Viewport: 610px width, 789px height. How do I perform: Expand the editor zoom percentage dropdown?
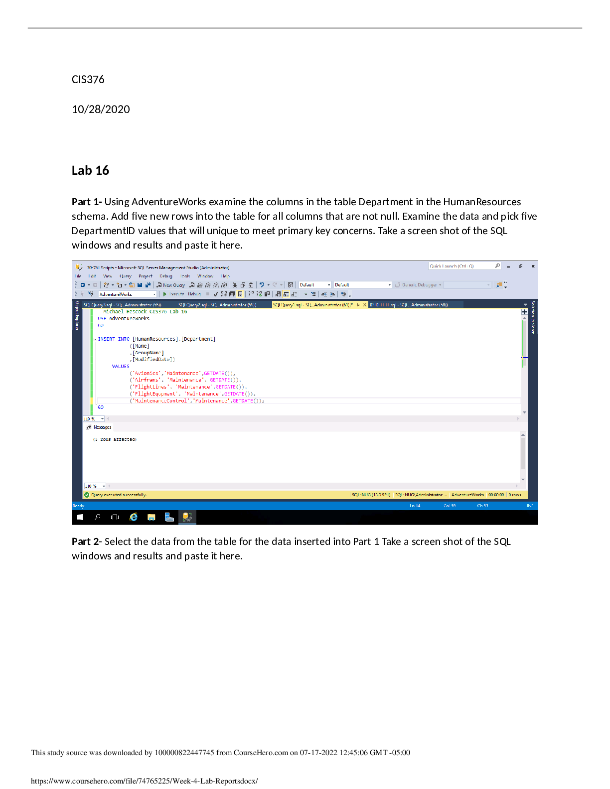[102, 419]
